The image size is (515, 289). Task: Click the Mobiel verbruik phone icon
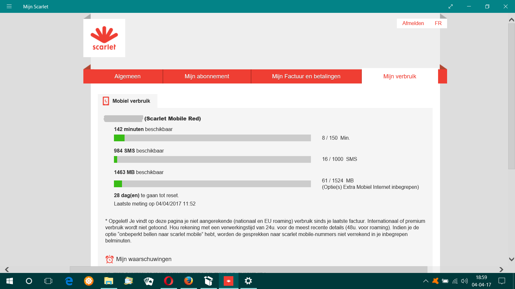point(106,101)
